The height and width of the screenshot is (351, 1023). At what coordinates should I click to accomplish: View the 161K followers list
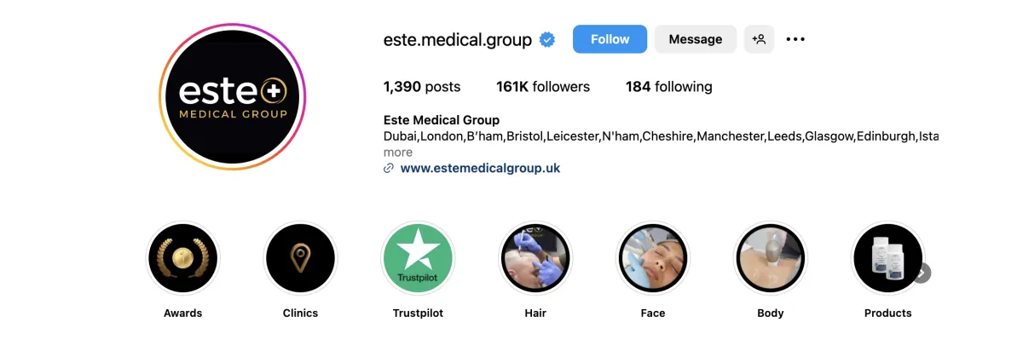[543, 87]
